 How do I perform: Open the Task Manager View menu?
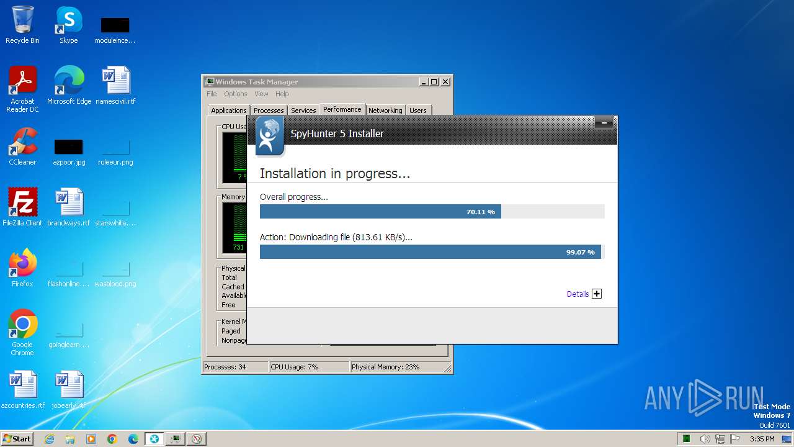pyautogui.click(x=261, y=94)
